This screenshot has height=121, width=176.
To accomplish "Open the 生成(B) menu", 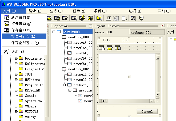I will (x=56, y=11).
